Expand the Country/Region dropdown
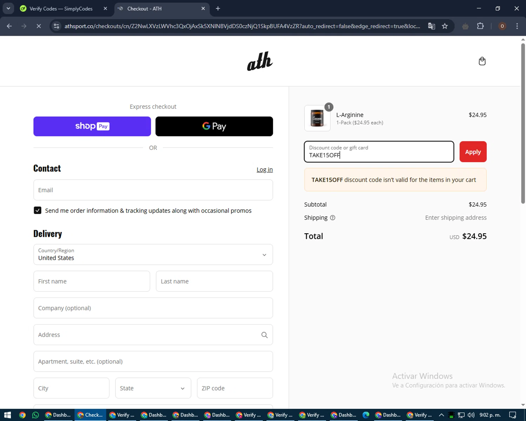This screenshot has width=526, height=421. coord(153,254)
